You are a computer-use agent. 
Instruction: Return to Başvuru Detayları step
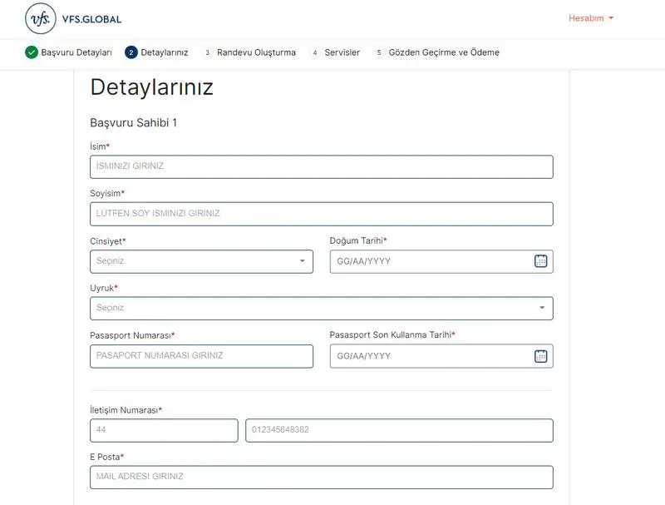[x=76, y=52]
